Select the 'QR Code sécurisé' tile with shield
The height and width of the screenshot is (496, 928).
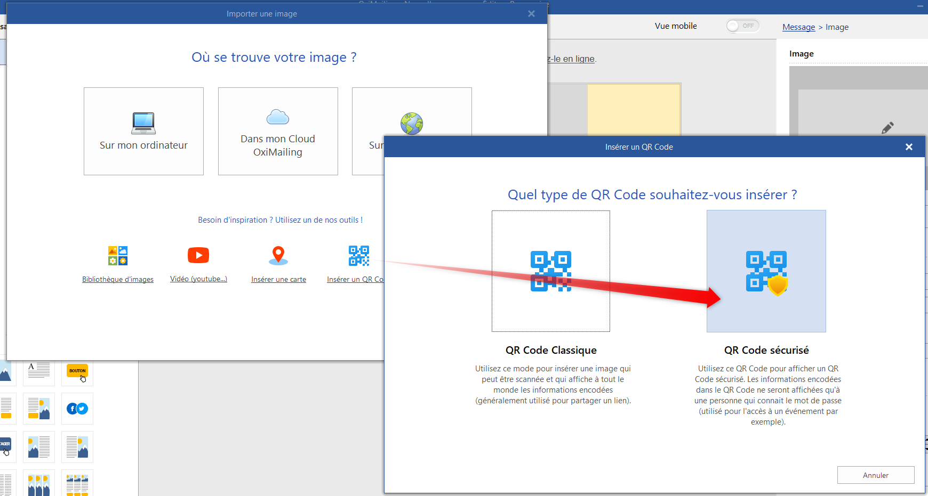[766, 271]
